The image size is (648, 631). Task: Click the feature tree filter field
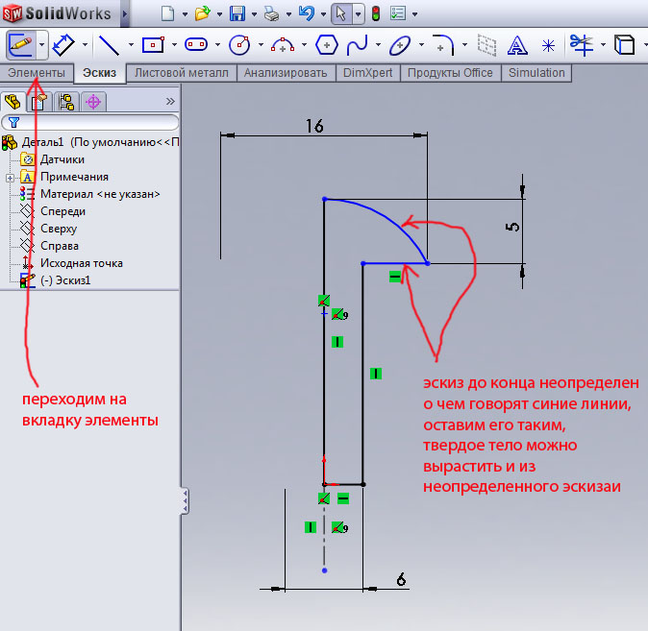click(96, 122)
